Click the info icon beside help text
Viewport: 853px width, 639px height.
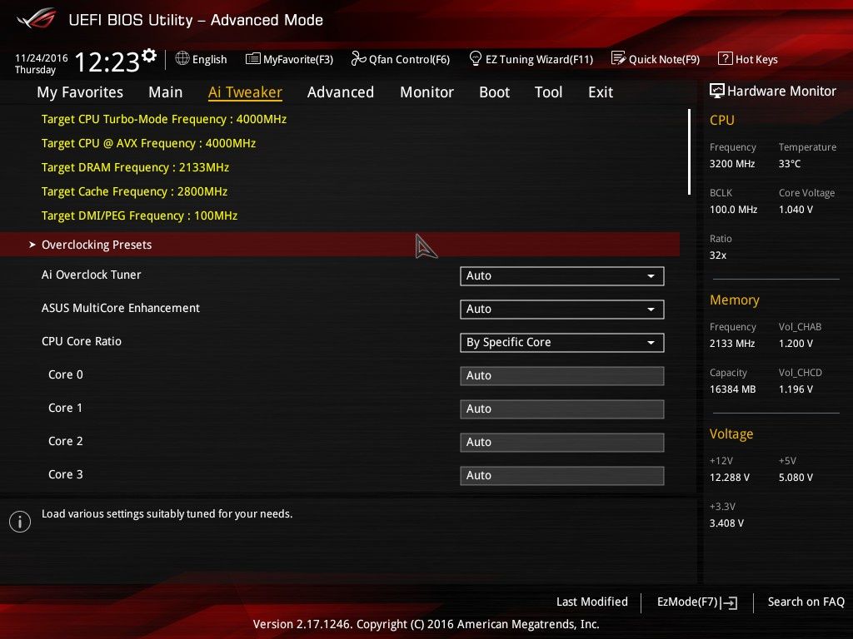click(20, 521)
